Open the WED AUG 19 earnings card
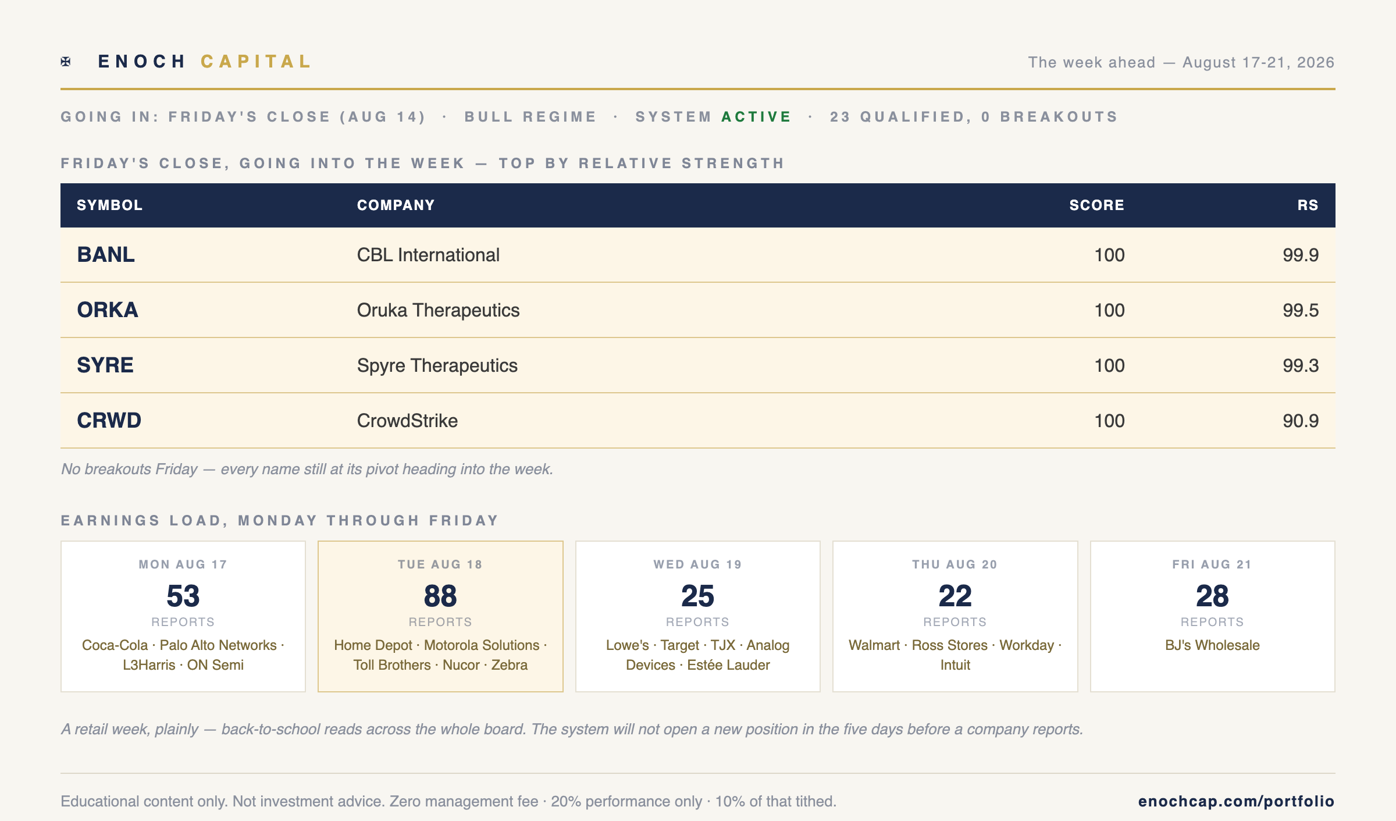The height and width of the screenshot is (821, 1396). tap(698, 616)
